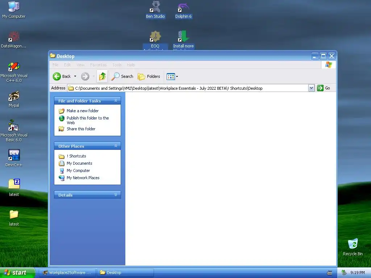Go back in Explorer window
The image size is (371, 278).
pos(62,76)
